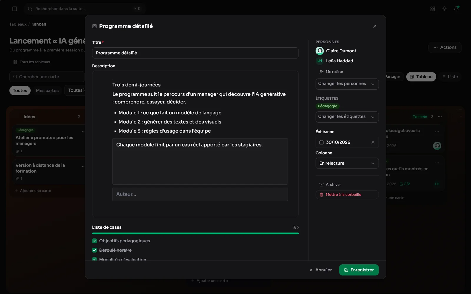471x294 pixels.
Task: Uncheck Objectifs pédagogiques
Action: click(94, 241)
